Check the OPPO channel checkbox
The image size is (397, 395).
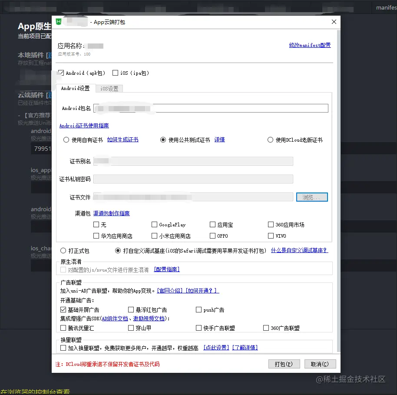[213, 236]
